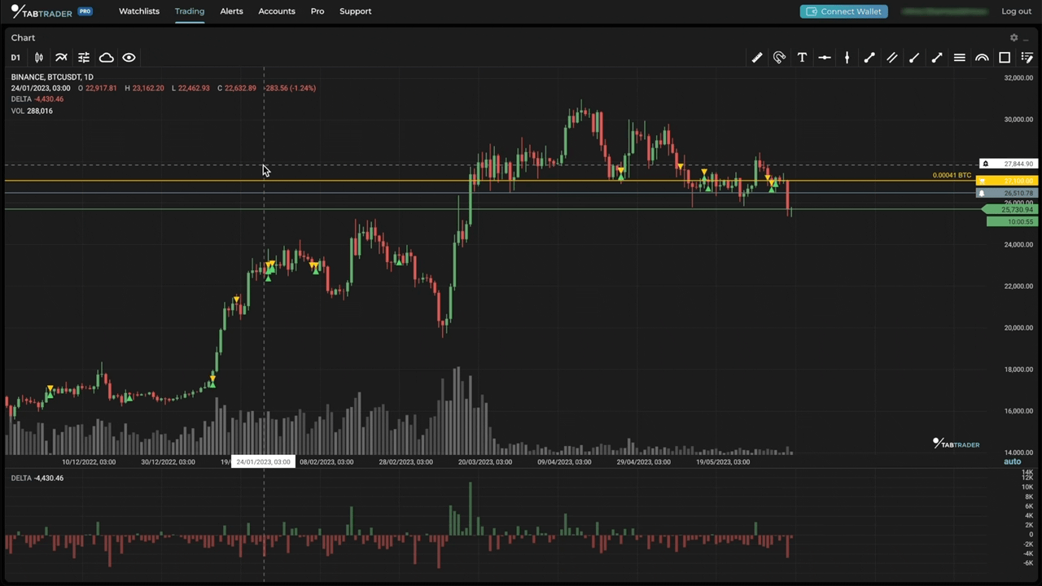Image resolution: width=1042 pixels, height=586 pixels.
Task: Open candle type selector
Action: [x=38, y=57]
